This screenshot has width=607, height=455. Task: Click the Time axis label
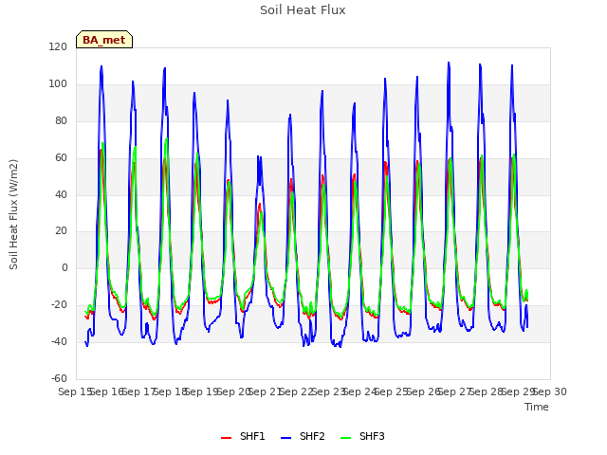537,407
